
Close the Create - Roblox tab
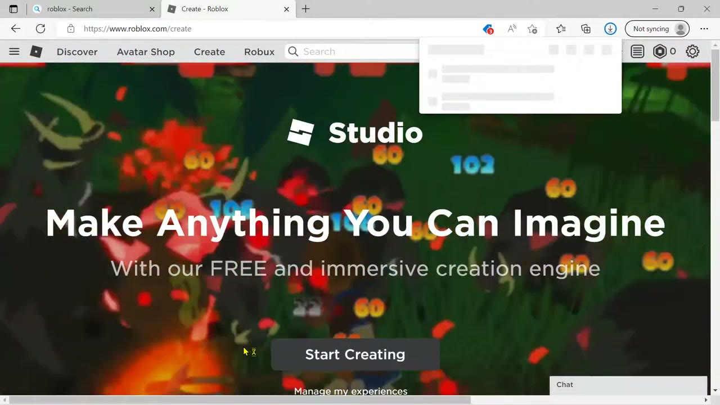[x=286, y=9]
